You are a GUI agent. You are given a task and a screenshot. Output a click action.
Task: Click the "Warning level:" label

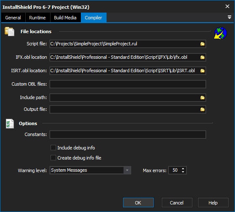[x=32, y=170]
